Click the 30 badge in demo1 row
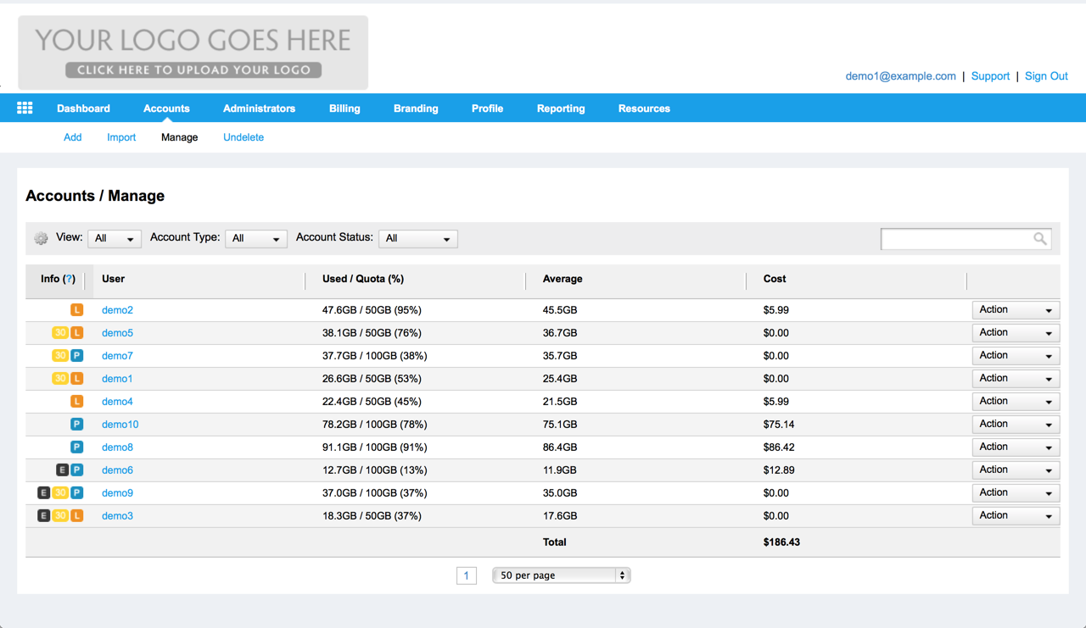 [60, 379]
